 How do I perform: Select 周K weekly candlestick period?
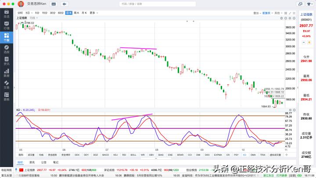[76, 13]
